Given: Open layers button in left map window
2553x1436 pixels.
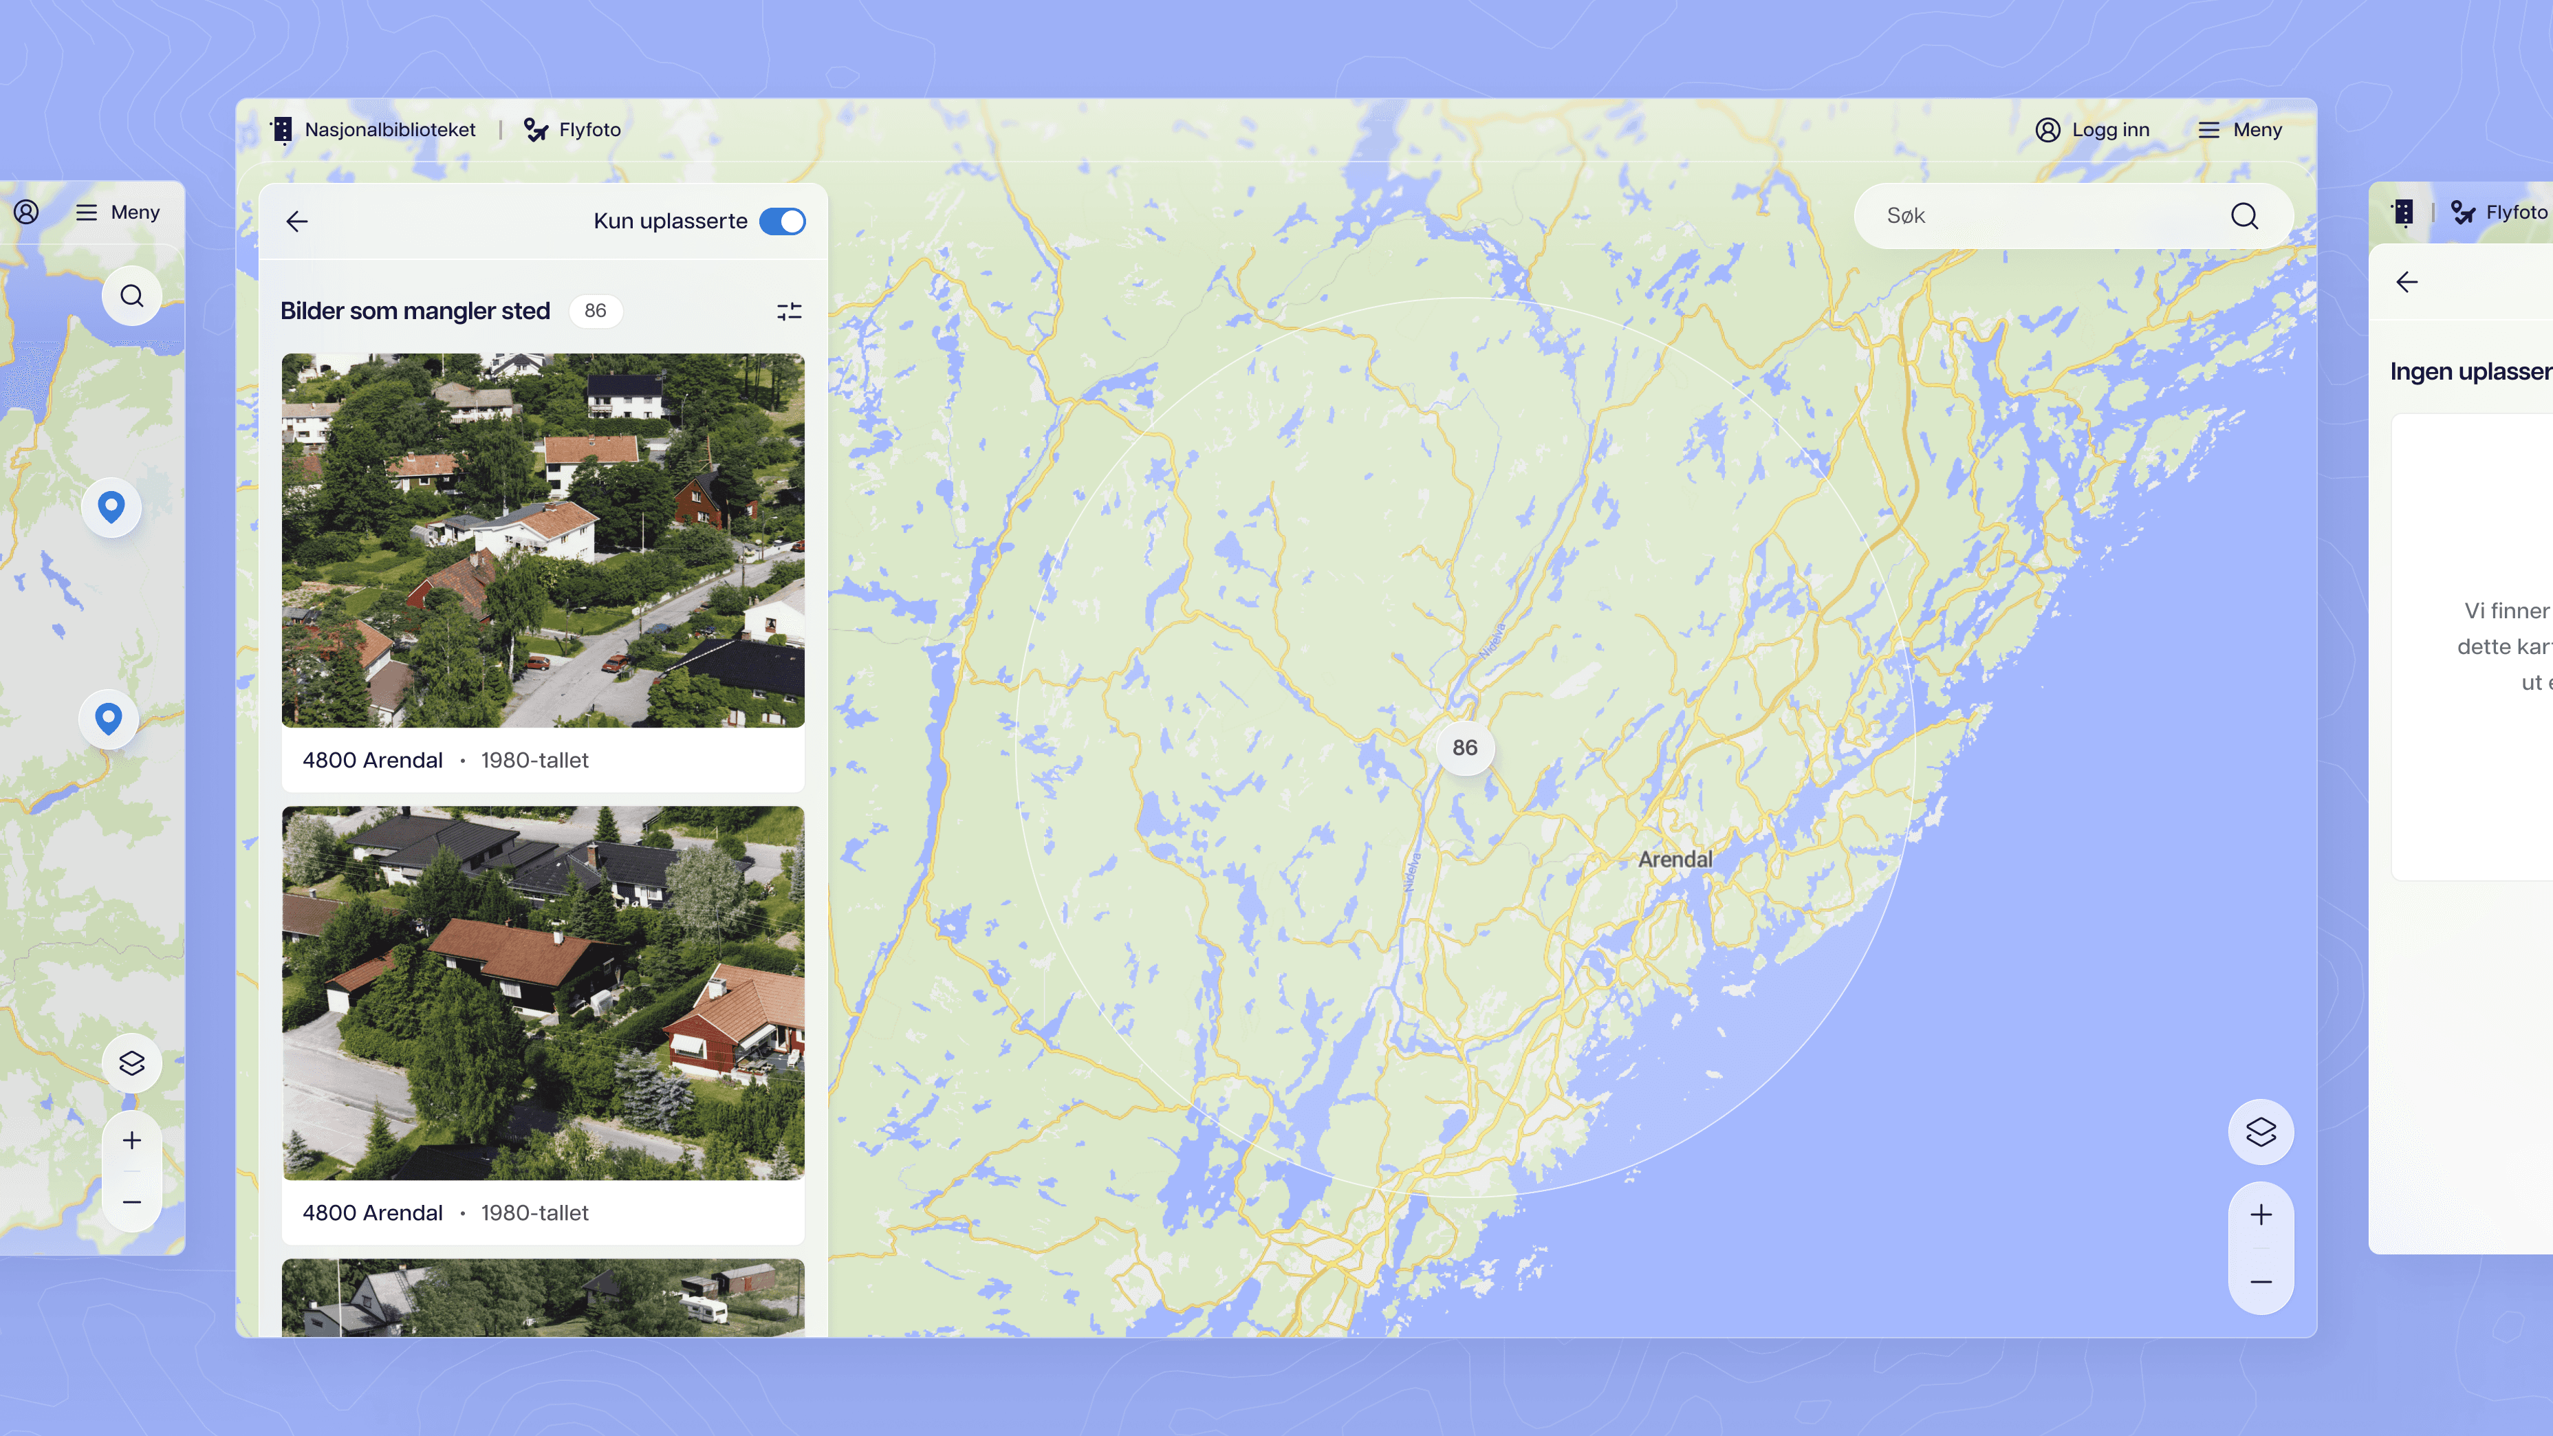Looking at the screenshot, I should [x=132, y=1063].
